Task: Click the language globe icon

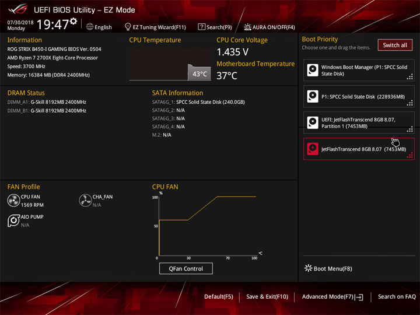Action: (x=90, y=27)
